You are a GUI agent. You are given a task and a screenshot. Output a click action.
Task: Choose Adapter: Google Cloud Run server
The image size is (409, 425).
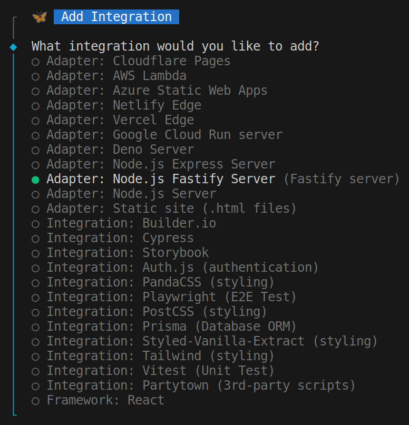157,135
